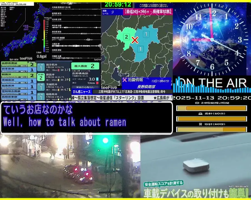Click the red square beside depth 10km in detail panel
This screenshot has width=251, height=200.
pos(97,83)
